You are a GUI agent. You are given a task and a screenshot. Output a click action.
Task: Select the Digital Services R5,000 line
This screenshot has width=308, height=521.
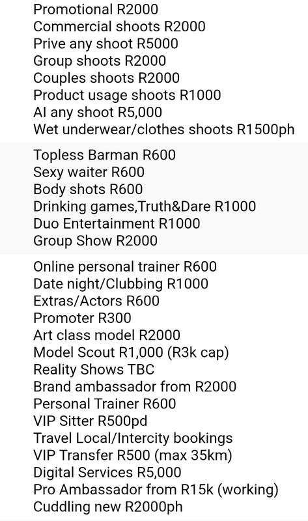(x=107, y=473)
